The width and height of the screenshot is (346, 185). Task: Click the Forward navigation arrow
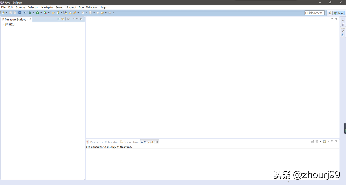point(110,13)
